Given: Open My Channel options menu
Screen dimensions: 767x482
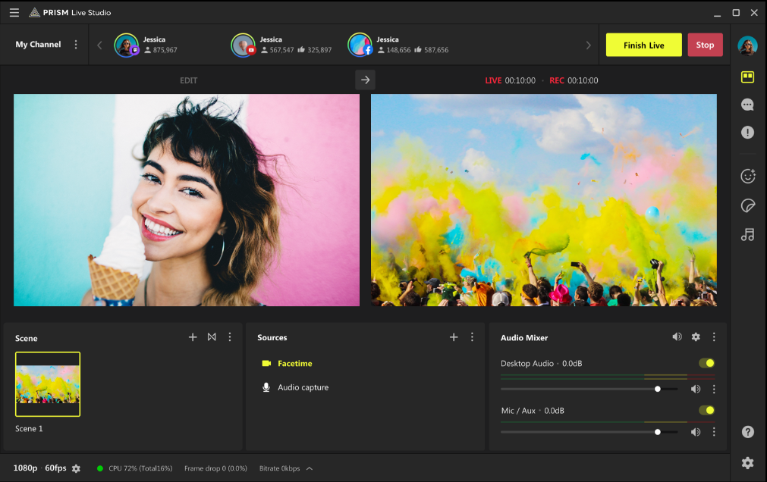Looking at the screenshot, I should pos(76,45).
